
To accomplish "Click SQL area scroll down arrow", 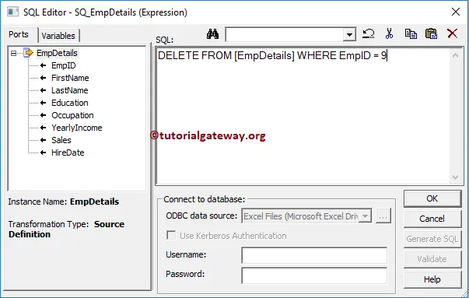I will point(455,177).
